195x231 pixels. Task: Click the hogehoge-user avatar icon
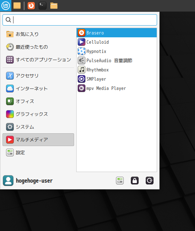point(8,181)
